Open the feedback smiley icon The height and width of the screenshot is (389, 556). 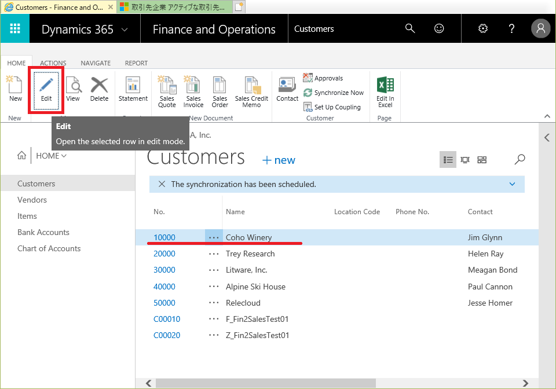(x=439, y=28)
